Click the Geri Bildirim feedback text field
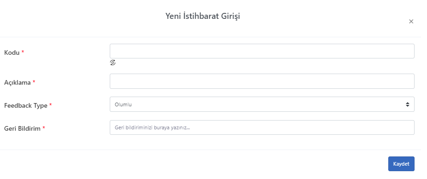427x179 pixels. pos(262,127)
